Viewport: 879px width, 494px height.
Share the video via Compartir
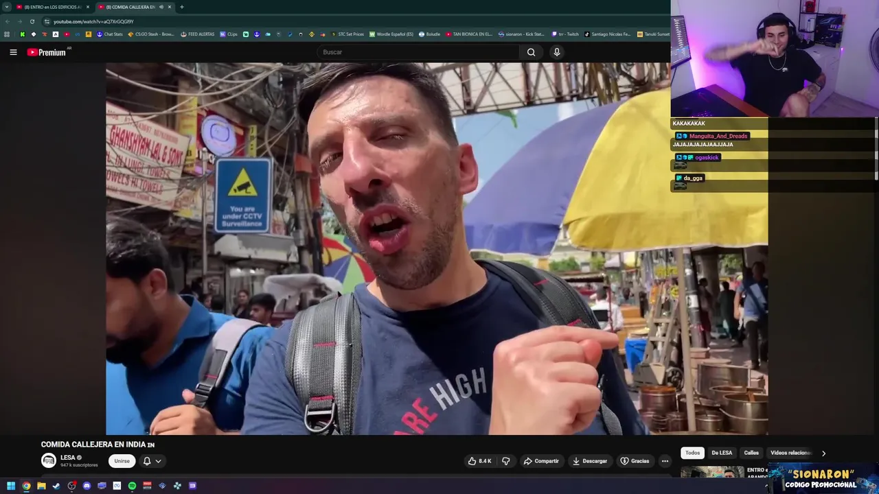(x=541, y=461)
